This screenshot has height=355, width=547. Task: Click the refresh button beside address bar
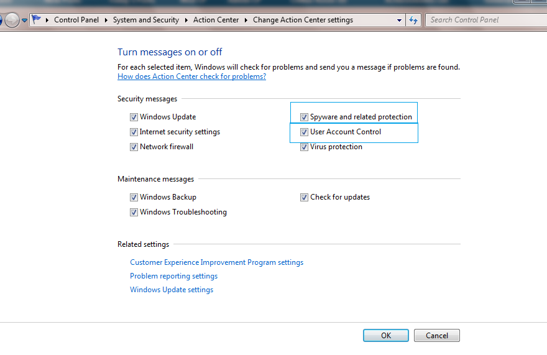pos(413,20)
